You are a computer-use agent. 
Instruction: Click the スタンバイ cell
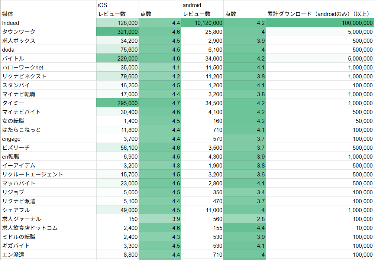[x=48, y=85]
